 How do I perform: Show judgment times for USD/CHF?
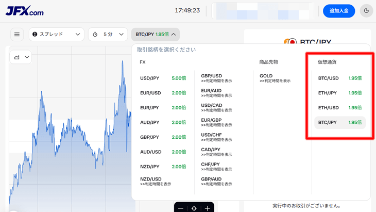point(216,140)
